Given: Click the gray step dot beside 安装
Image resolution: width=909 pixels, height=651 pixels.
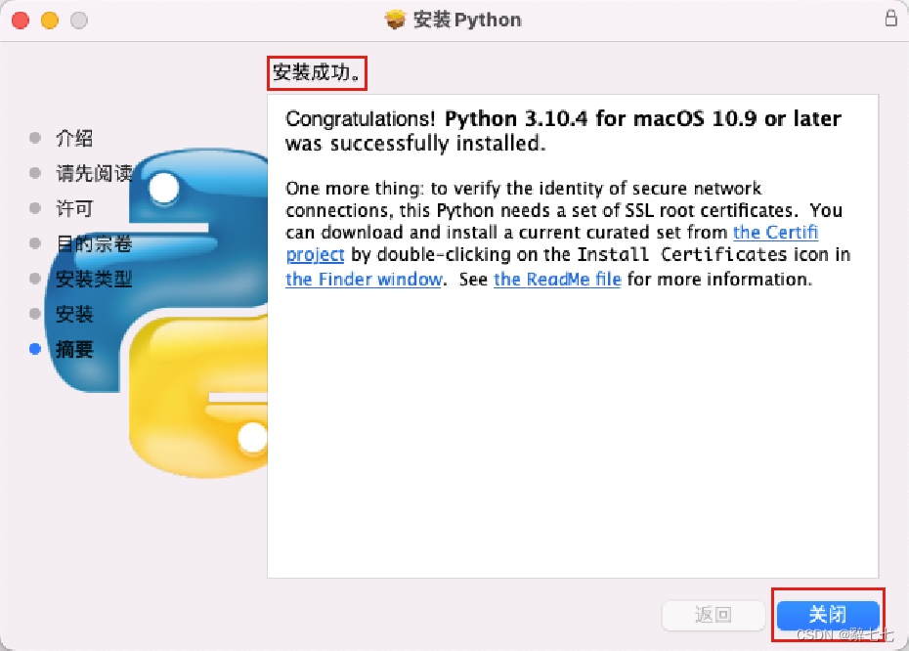Looking at the screenshot, I should click(x=36, y=314).
